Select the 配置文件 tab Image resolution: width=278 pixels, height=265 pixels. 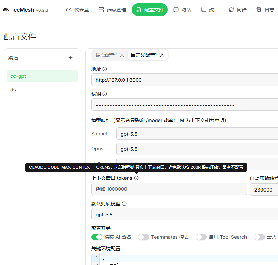[150, 10]
